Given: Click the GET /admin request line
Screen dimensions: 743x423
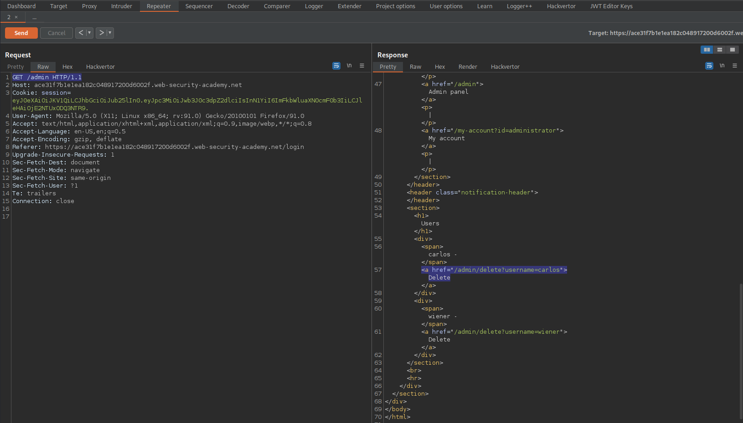Looking at the screenshot, I should pyautogui.click(x=47, y=77).
